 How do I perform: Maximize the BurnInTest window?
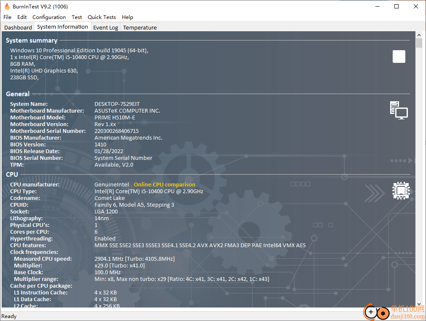[396, 6]
